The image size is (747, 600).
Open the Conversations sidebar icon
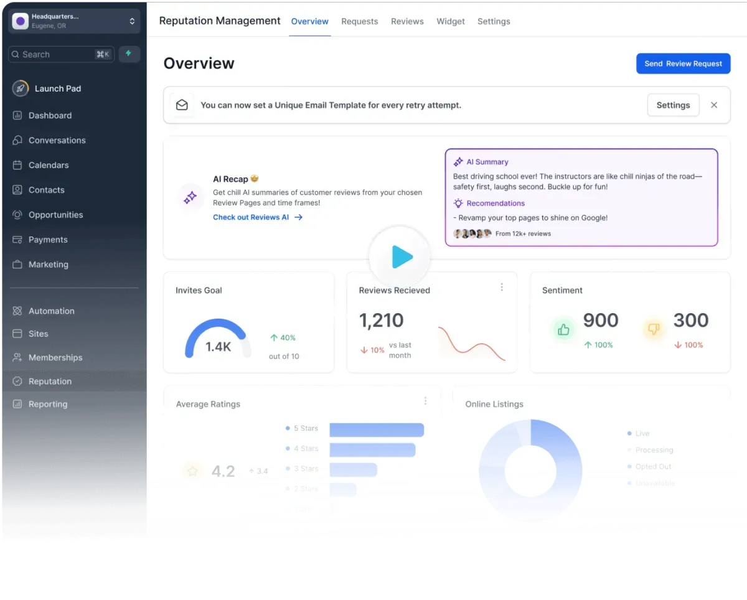pyautogui.click(x=17, y=140)
